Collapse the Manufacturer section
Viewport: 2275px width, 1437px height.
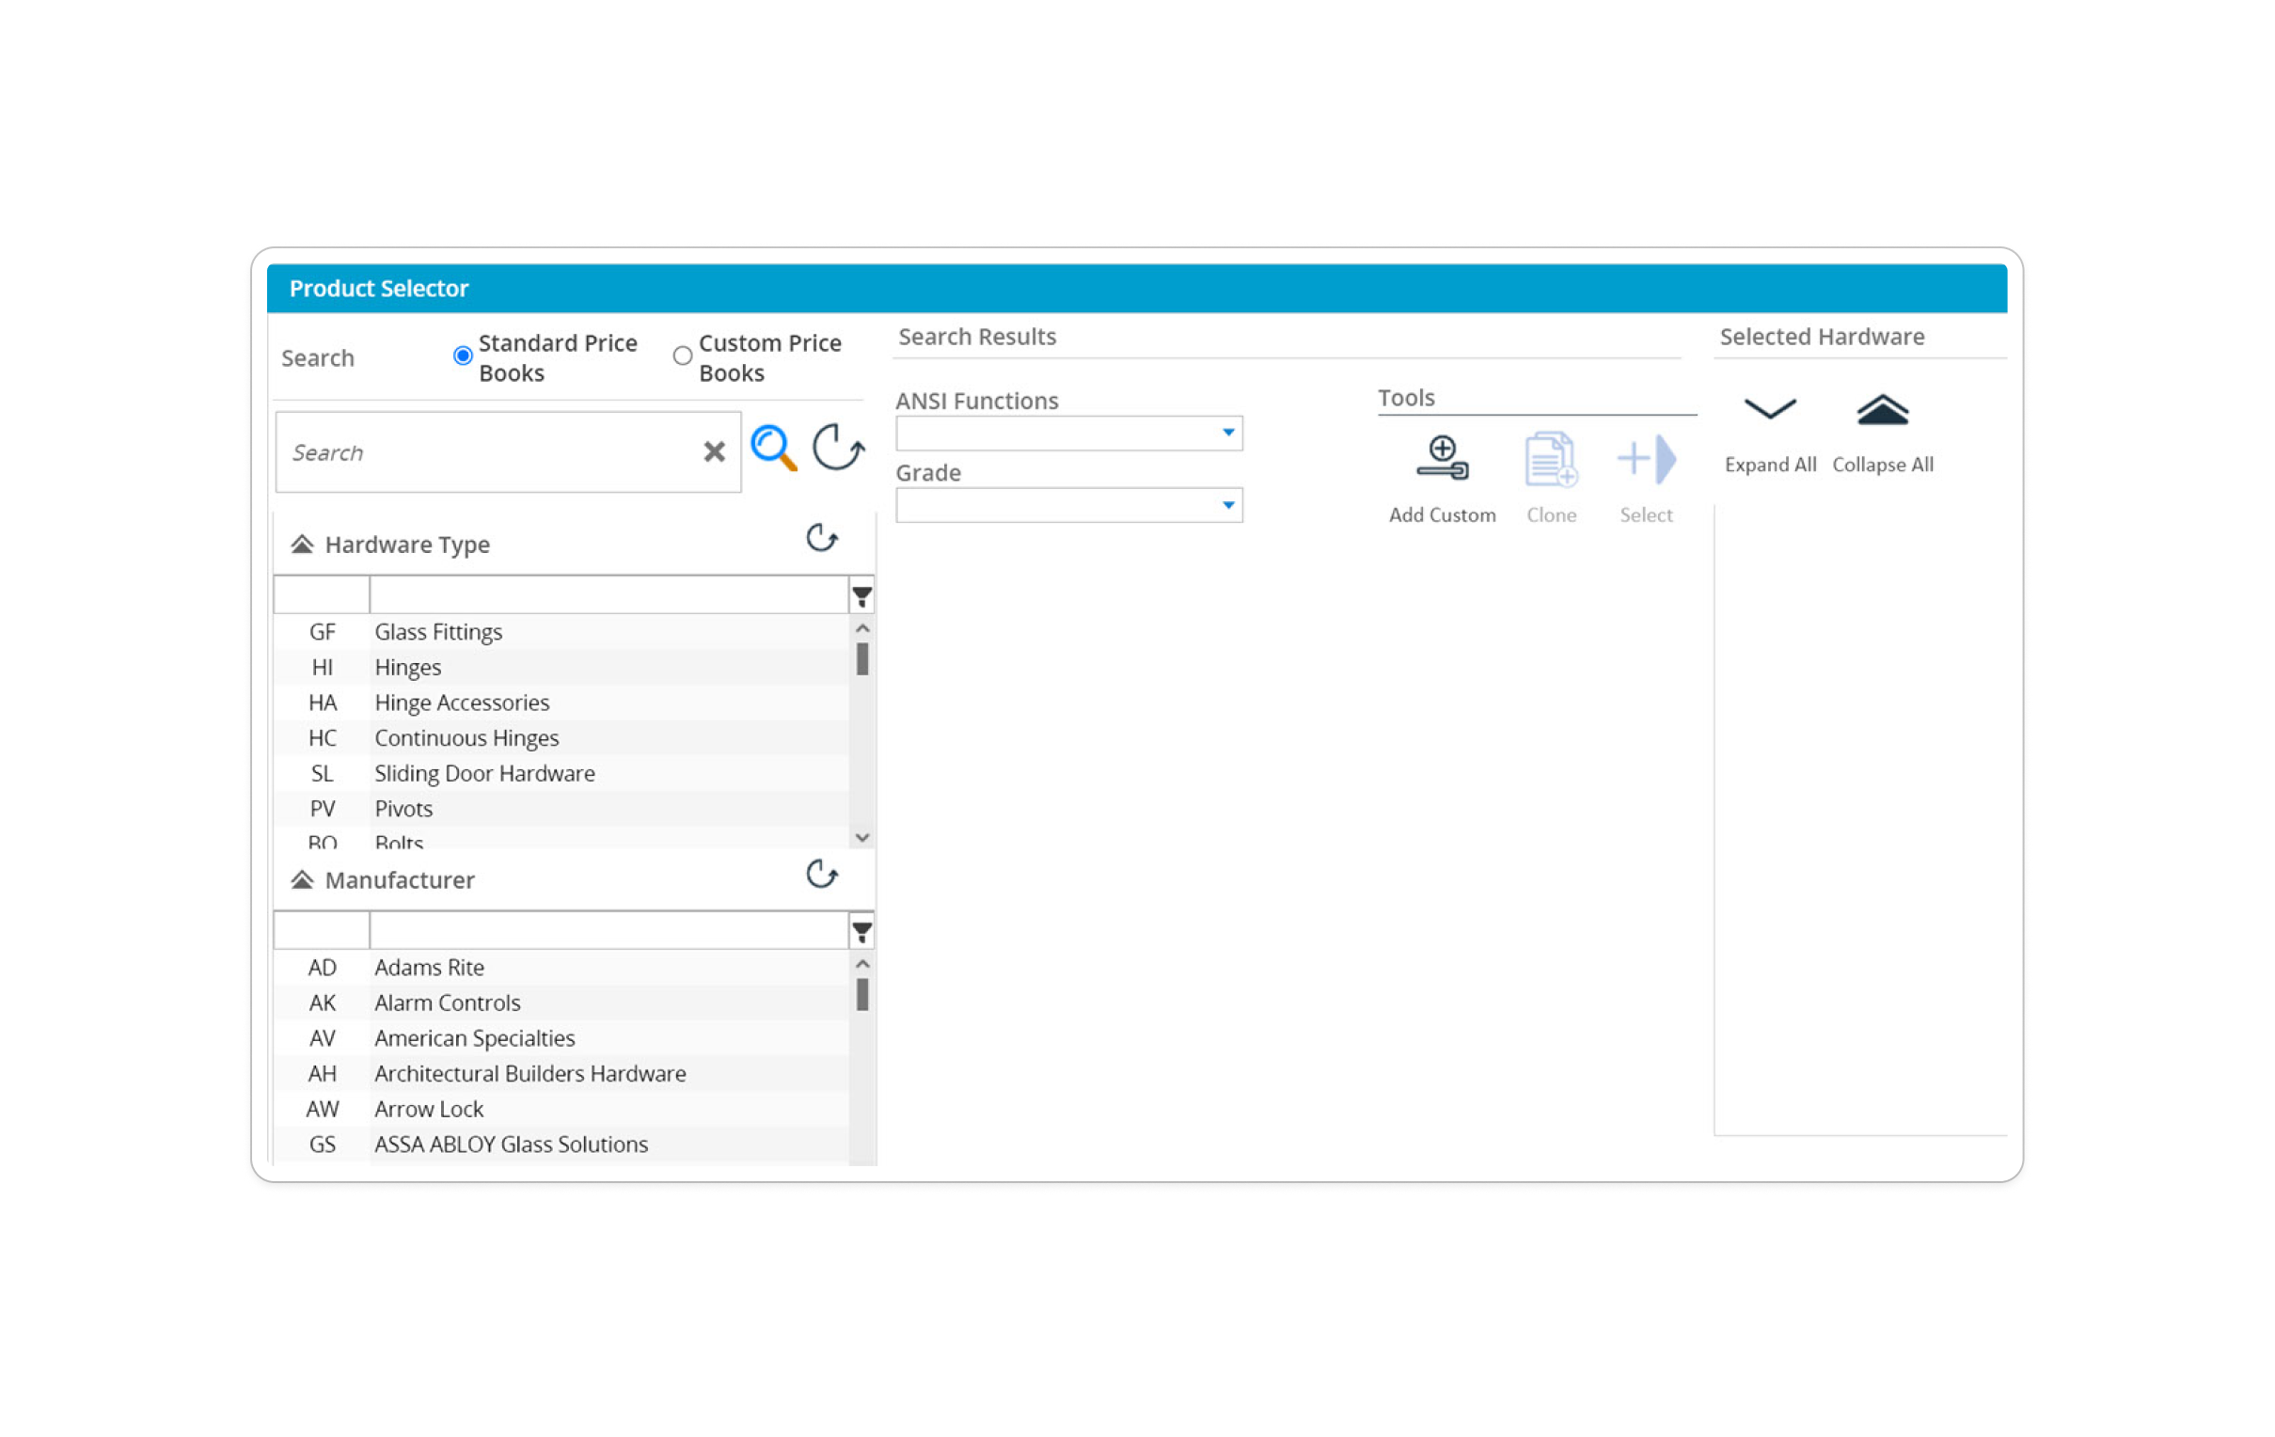tap(302, 880)
